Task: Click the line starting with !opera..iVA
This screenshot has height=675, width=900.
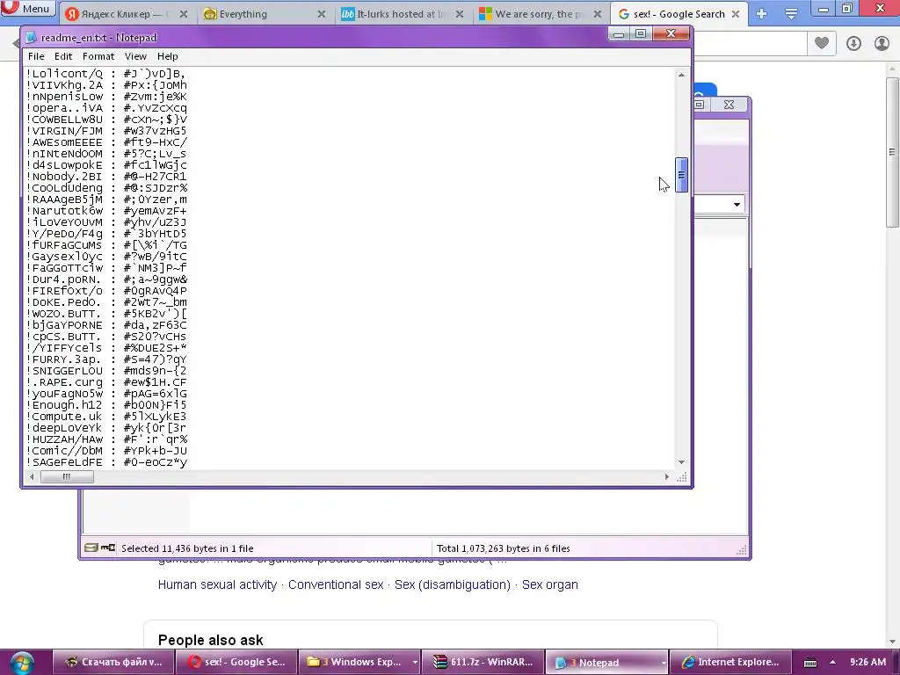Action: pyautogui.click(x=106, y=108)
